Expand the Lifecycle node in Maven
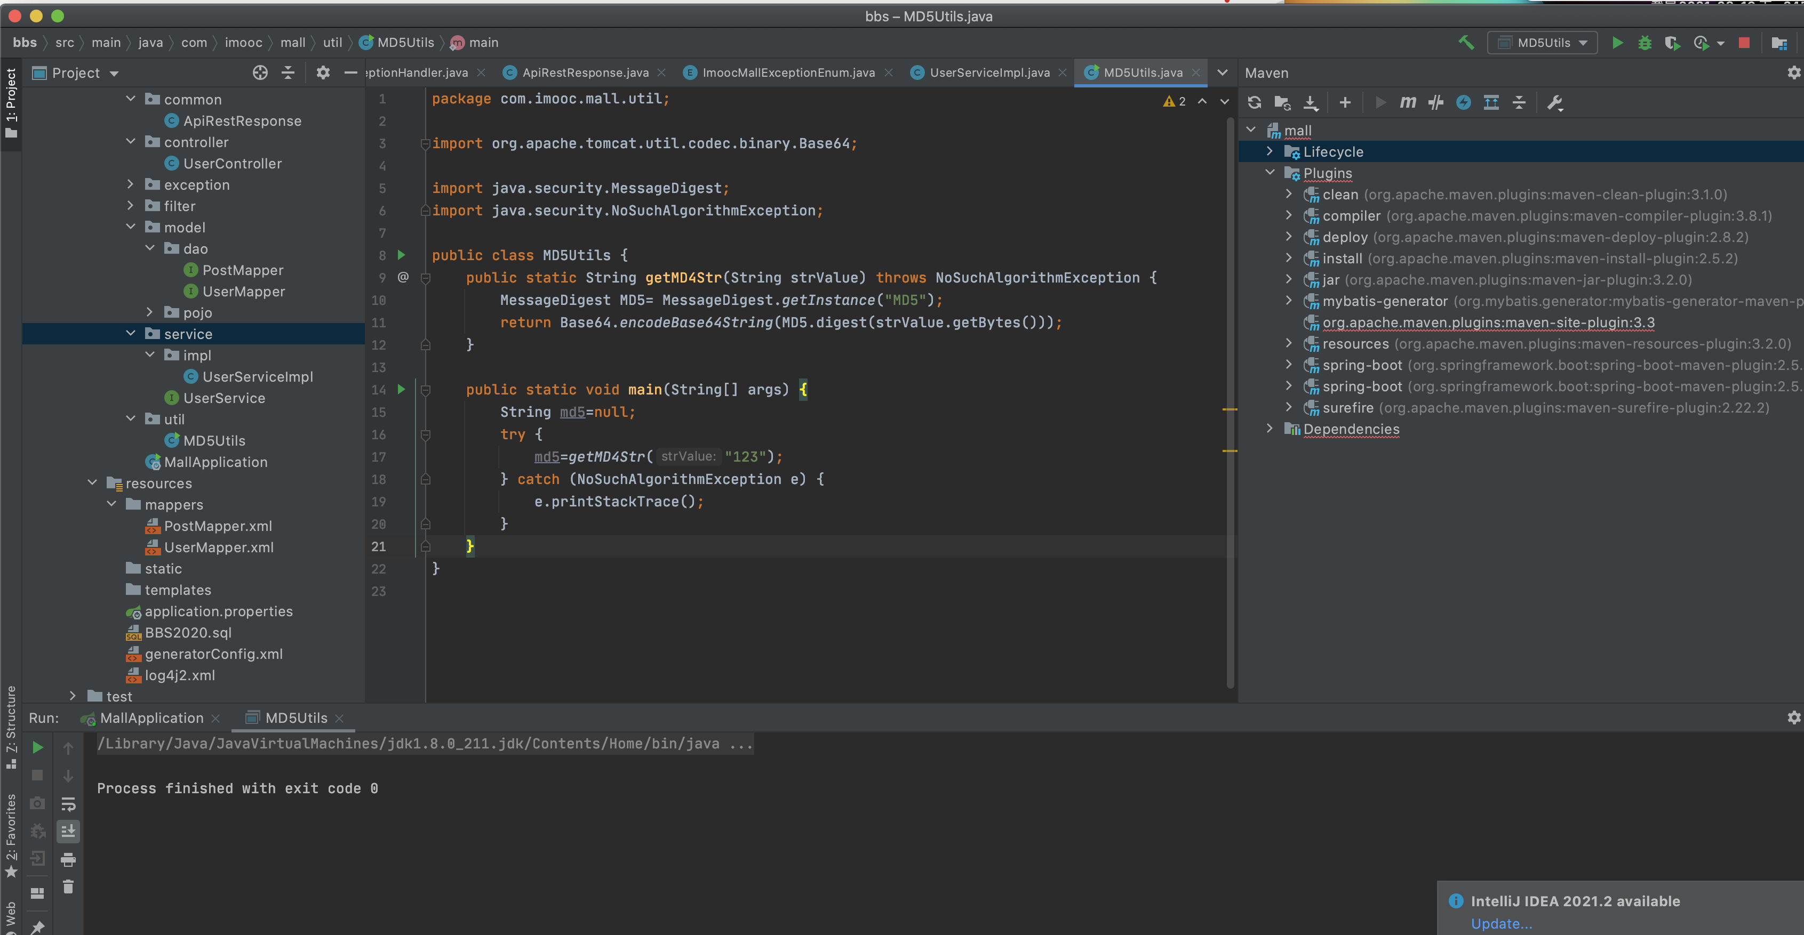The image size is (1804, 935). coord(1270,151)
